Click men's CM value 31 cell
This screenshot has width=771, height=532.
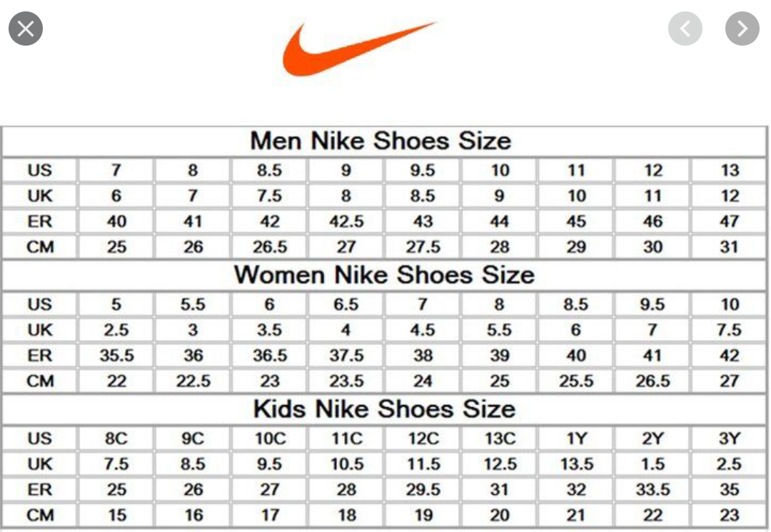coord(730,247)
